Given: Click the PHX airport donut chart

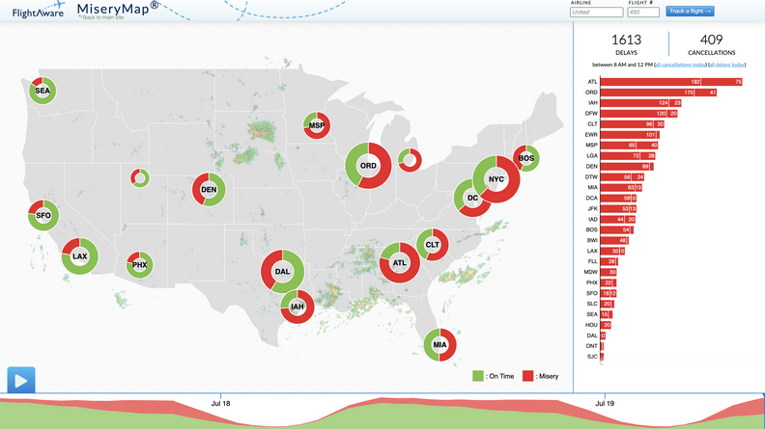Looking at the screenshot, I should click(x=139, y=265).
